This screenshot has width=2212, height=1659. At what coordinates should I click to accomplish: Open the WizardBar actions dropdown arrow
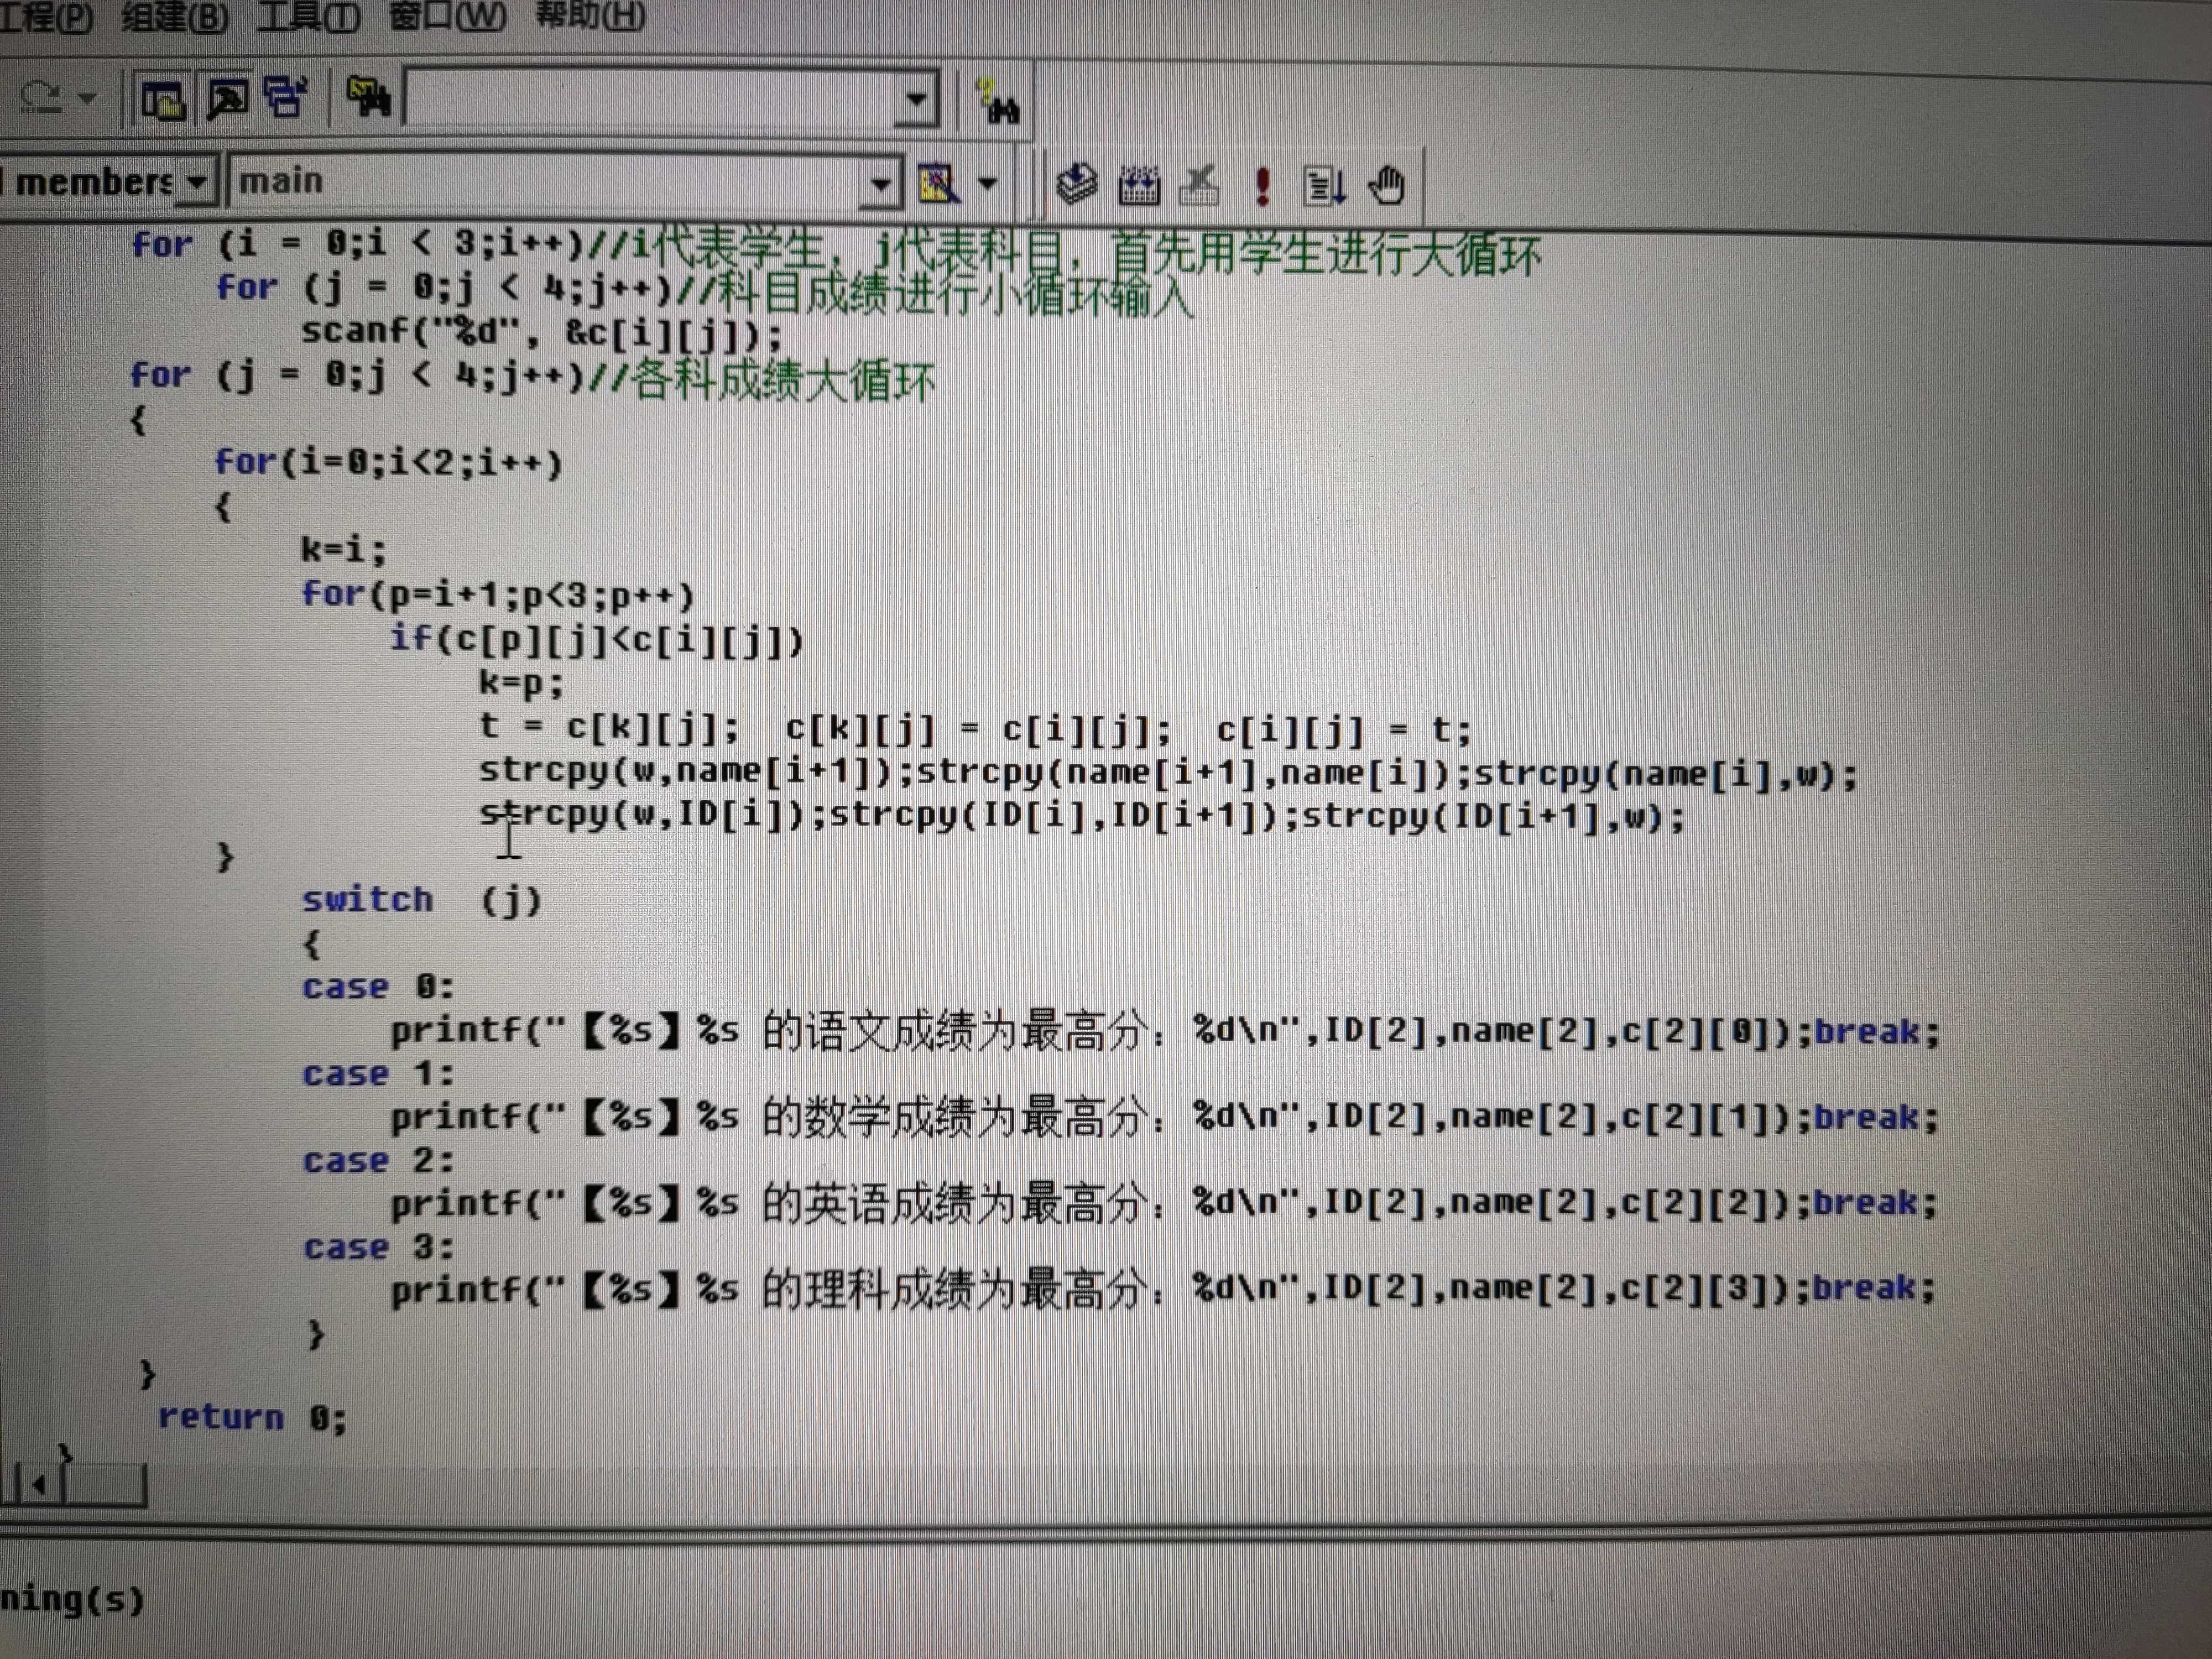(988, 184)
